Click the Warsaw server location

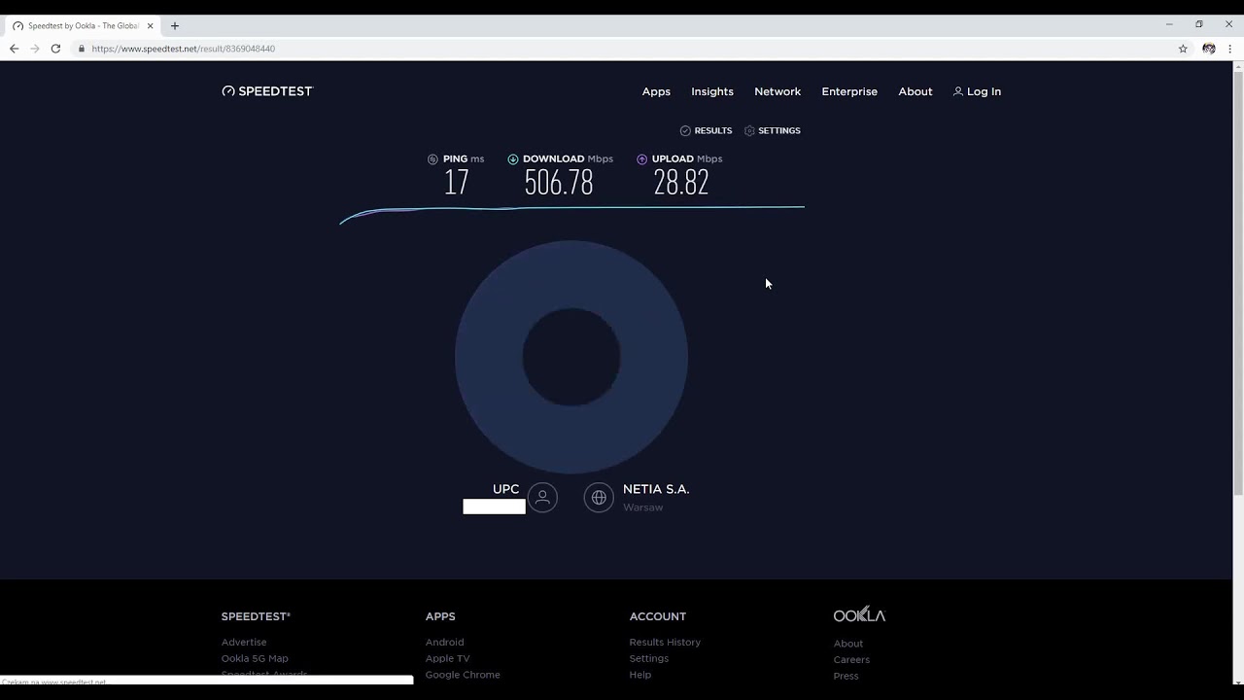tap(643, 507)
